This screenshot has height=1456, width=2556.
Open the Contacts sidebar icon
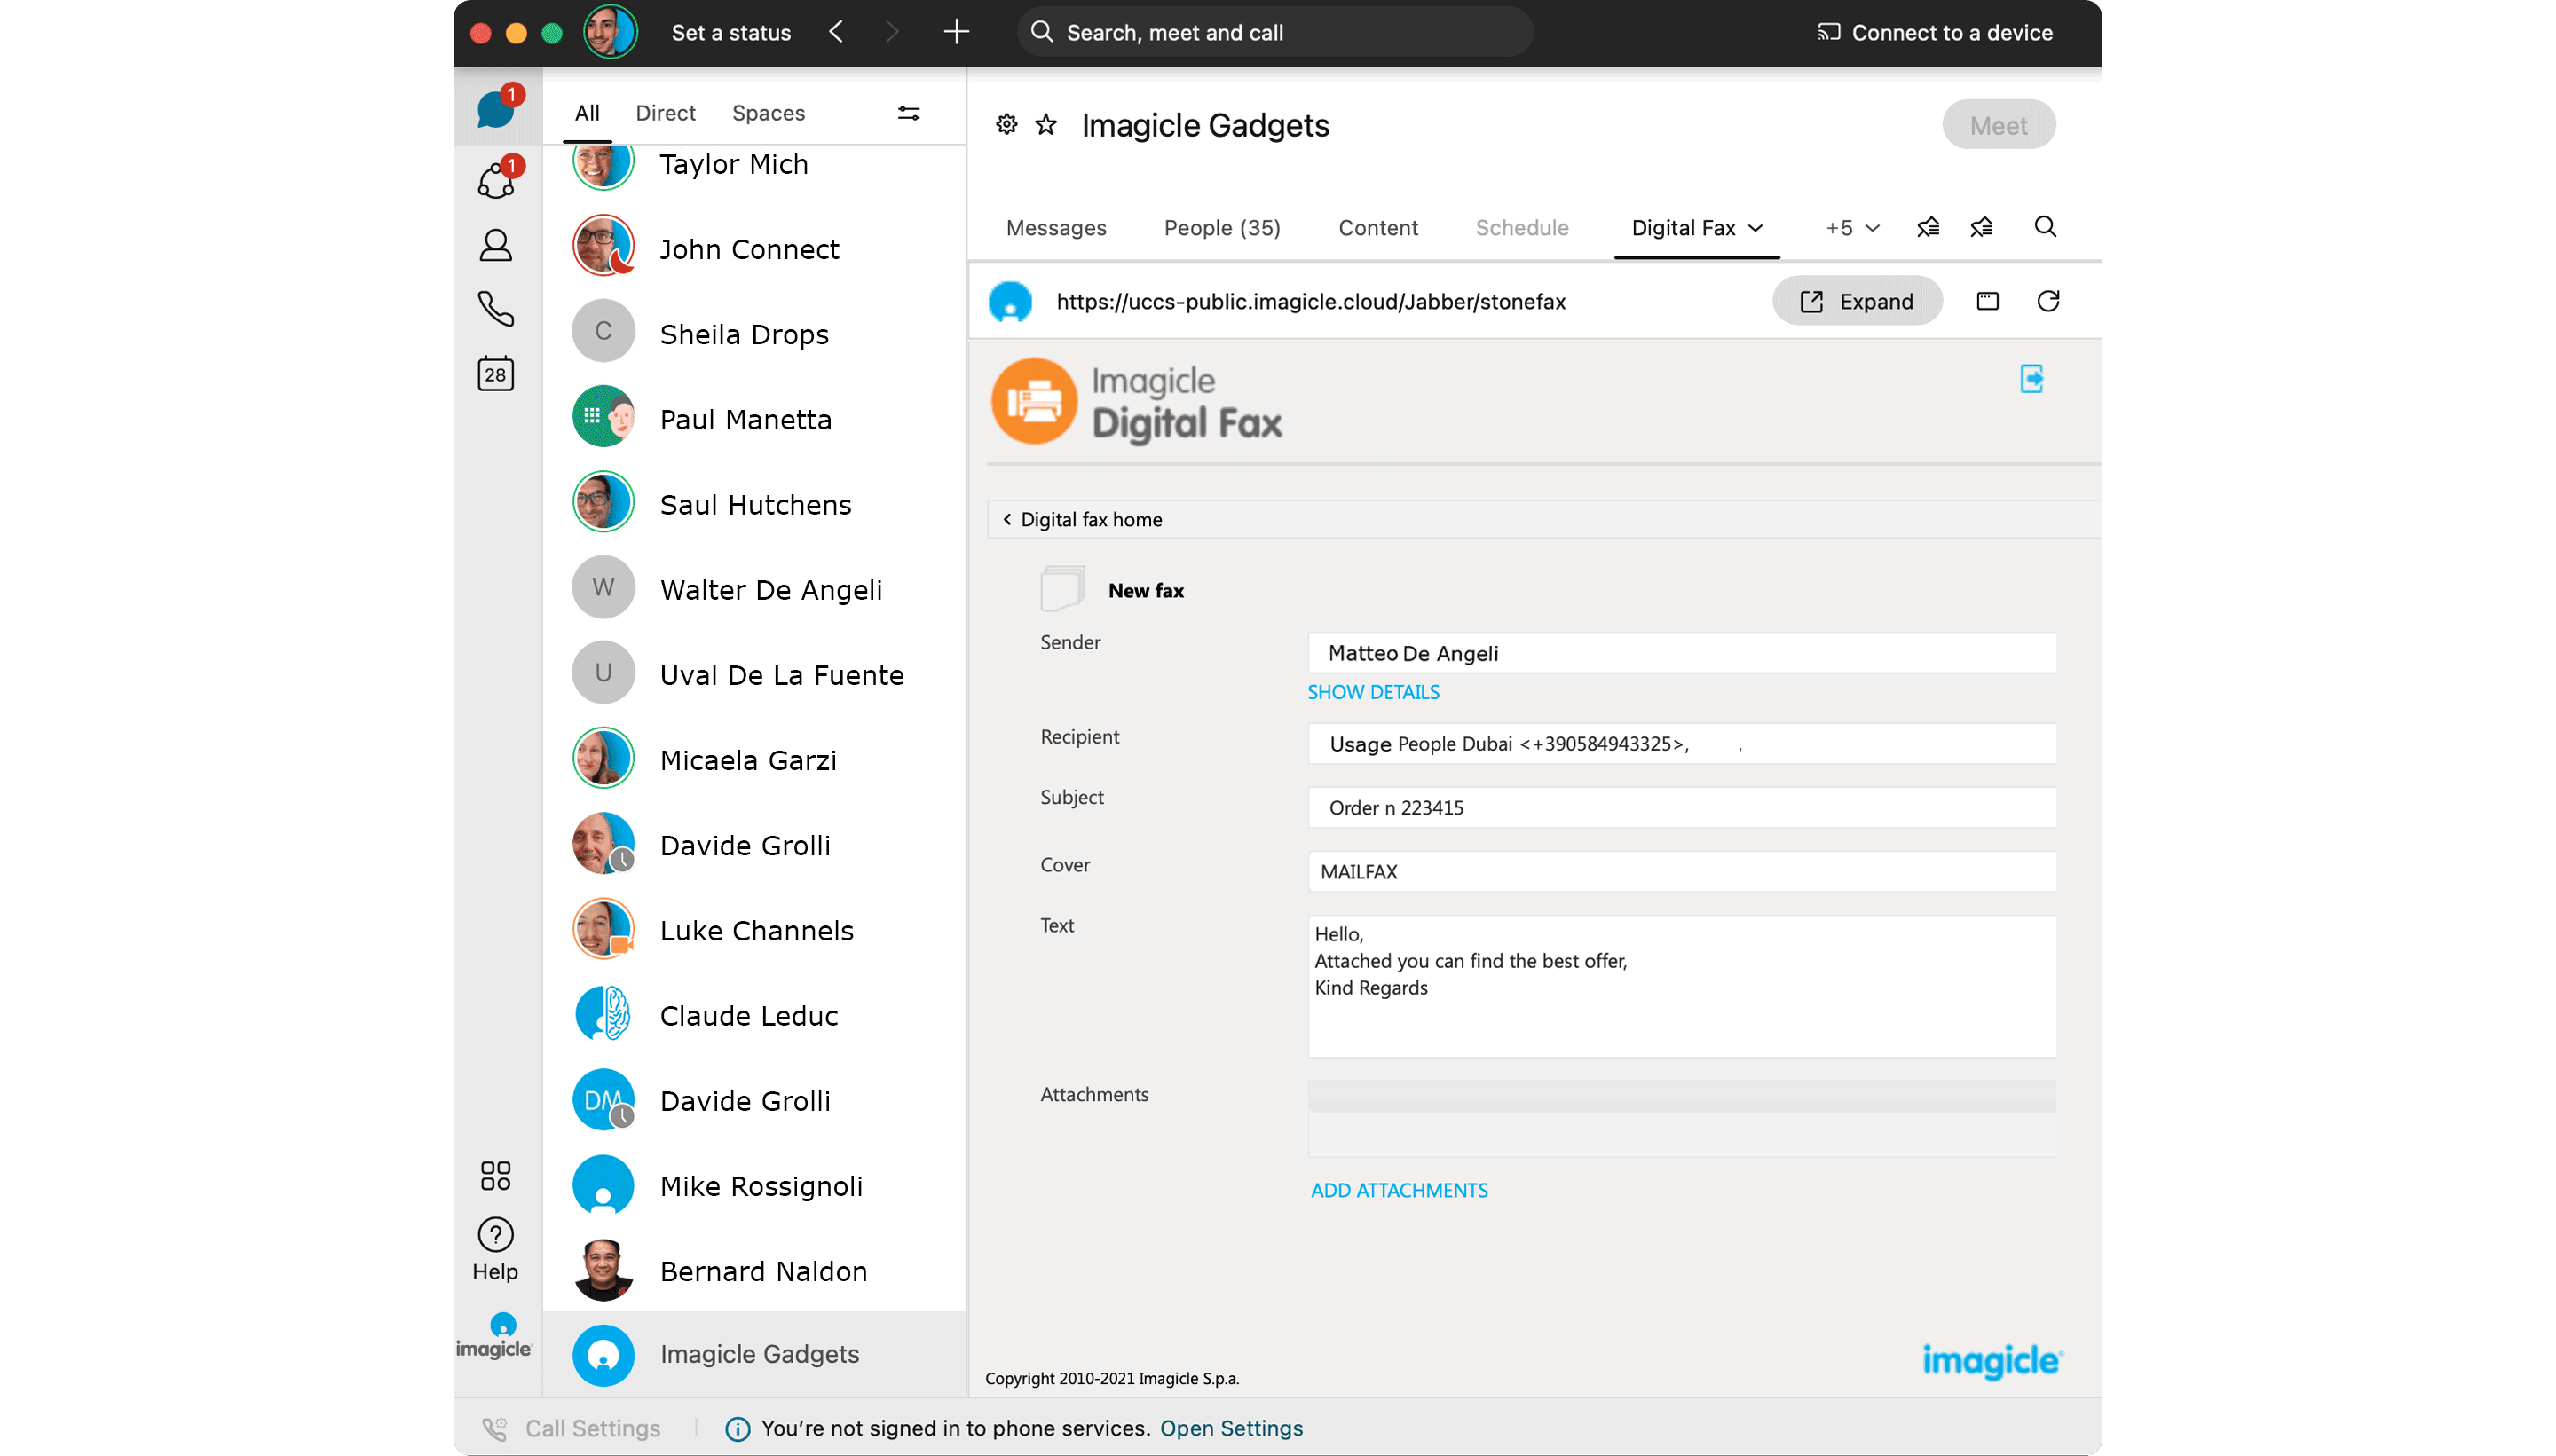[x=495, y=245]
